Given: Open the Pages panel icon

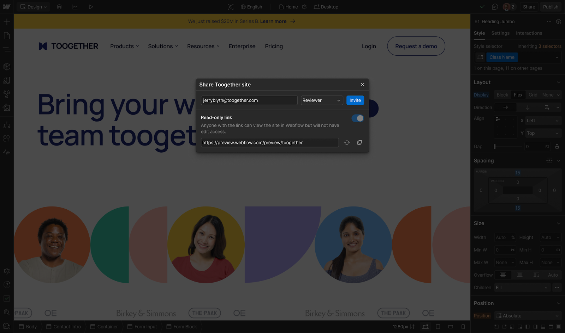Looking at the screenshot, I should pyautogui.click(x=7, y=36).
